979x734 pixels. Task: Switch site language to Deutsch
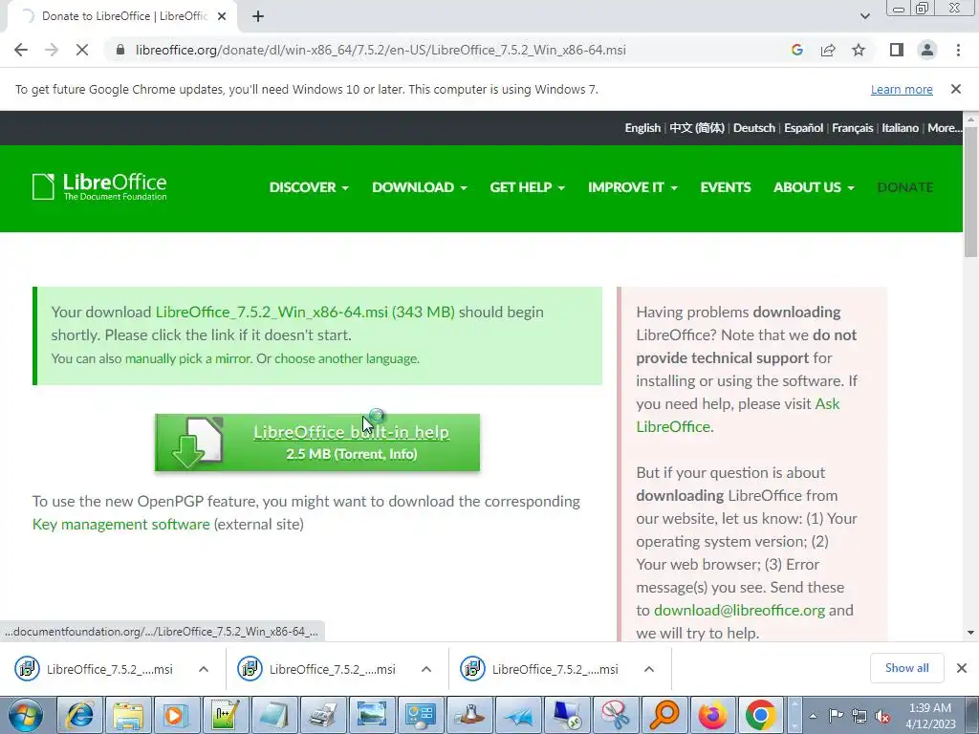click(x=753, y=128)
